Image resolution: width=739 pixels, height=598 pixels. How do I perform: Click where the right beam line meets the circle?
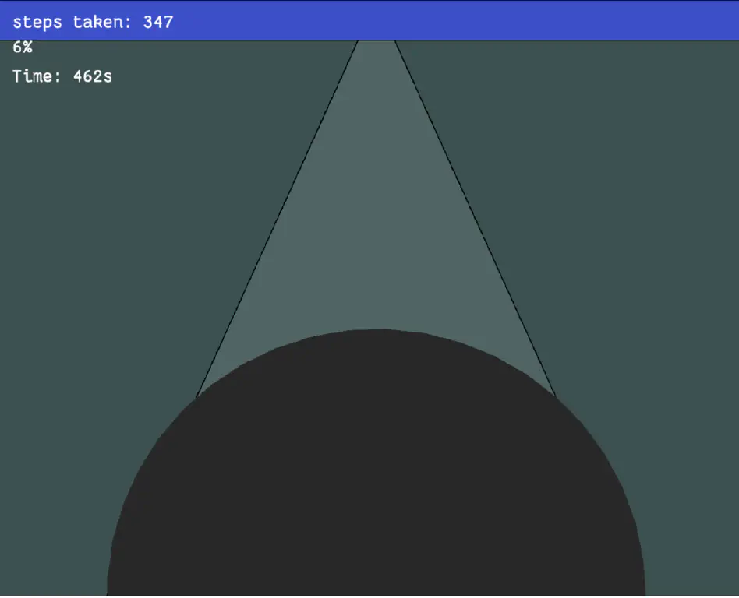[555, 396]
